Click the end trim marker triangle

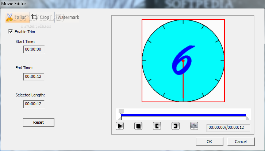pyautogui.click(x=247, y=118)
